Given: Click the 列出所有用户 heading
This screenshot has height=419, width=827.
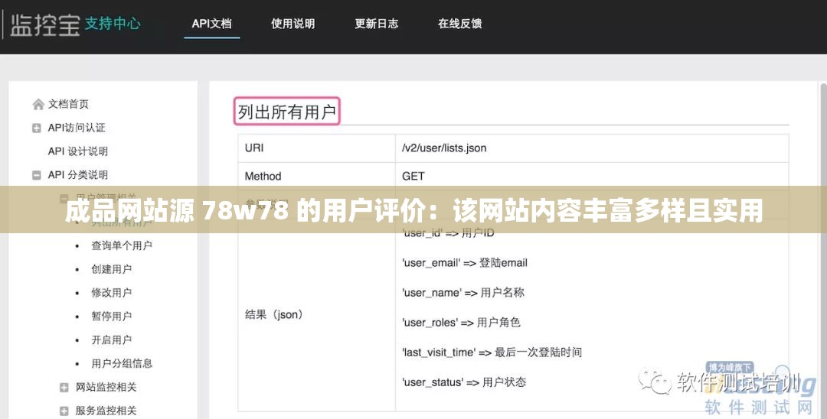Looking at the screenshot, I should click(287, 112).
